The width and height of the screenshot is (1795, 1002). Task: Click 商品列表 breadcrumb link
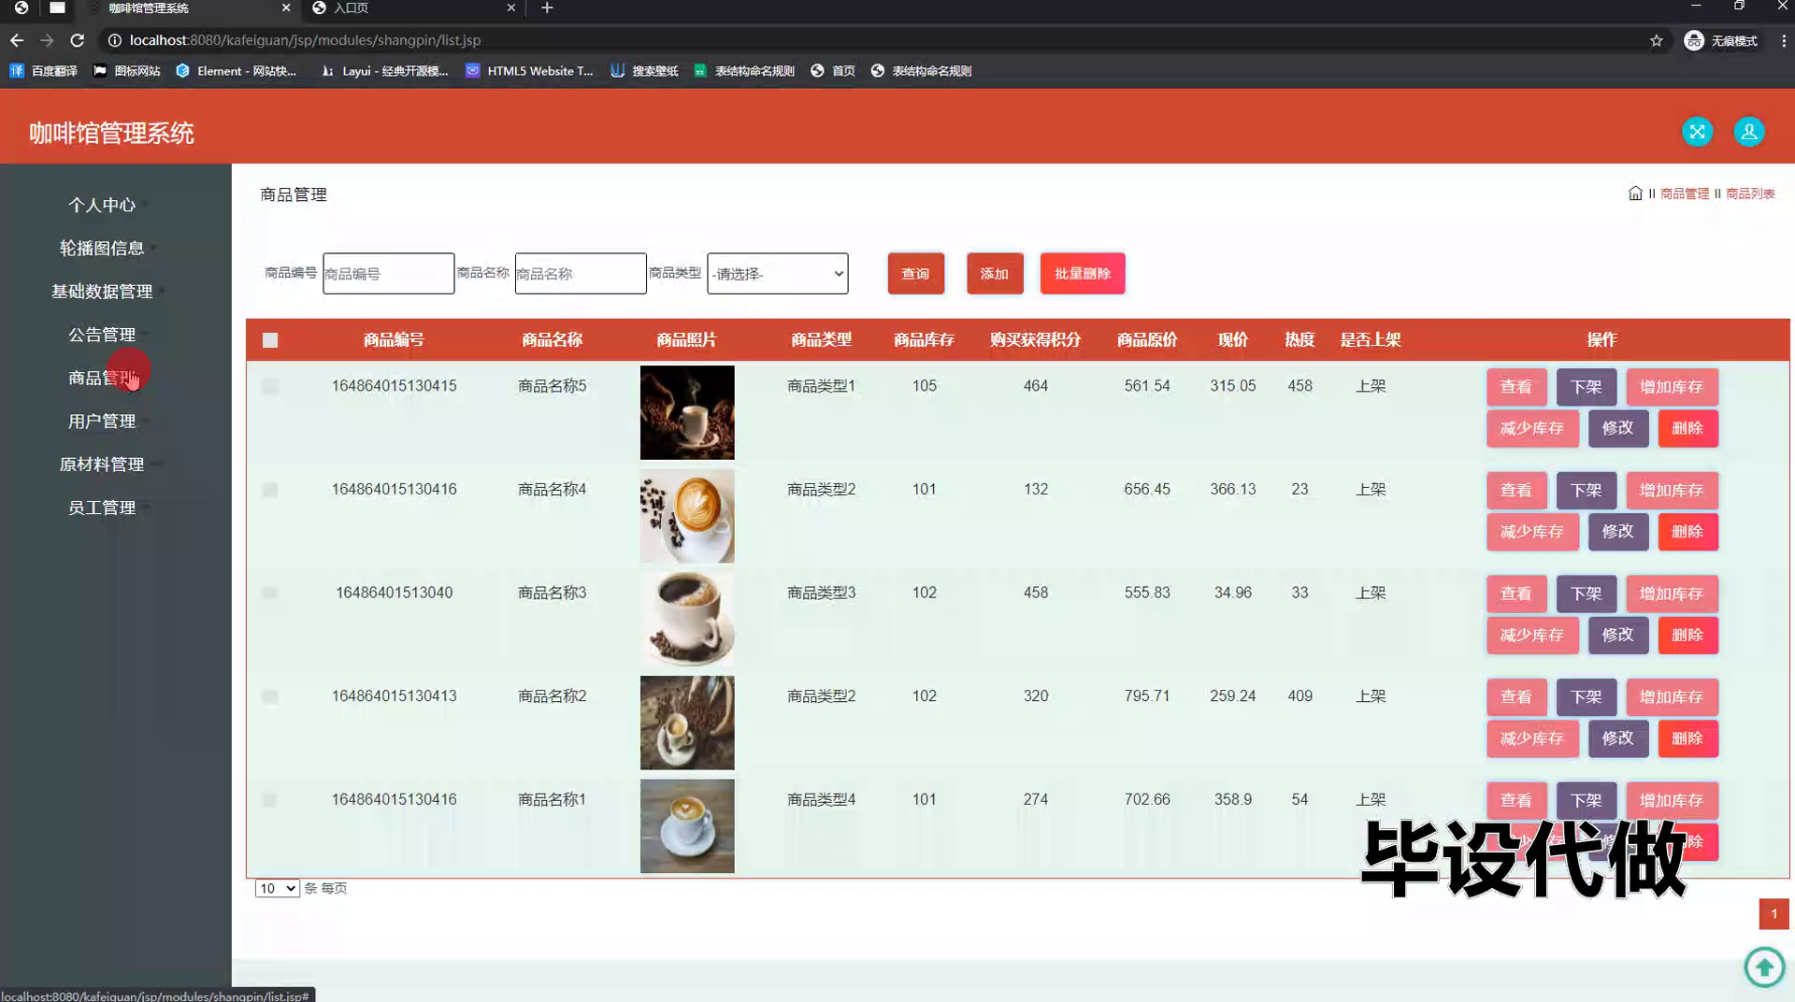[x=1750, y=193]
